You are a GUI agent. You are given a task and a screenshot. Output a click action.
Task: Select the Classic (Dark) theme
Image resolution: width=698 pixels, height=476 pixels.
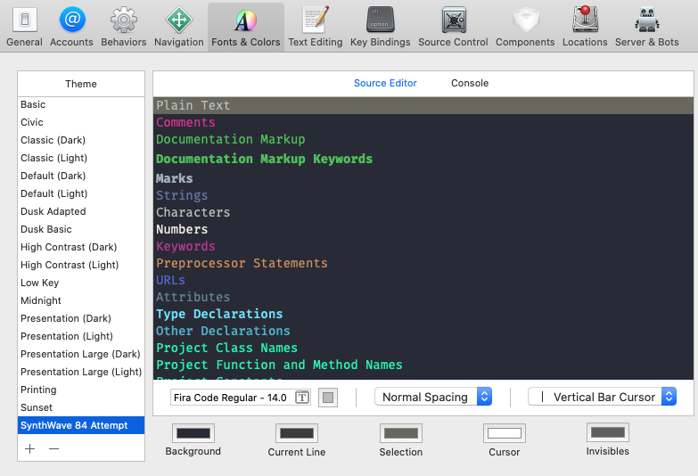(x=81, y=140)
